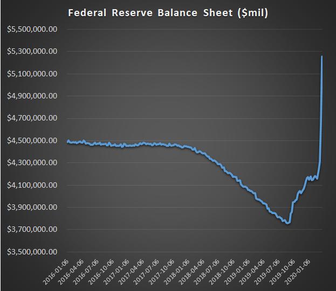336x291 pixels.
Task: Select the 2017-01-06 x-axis date label
Action: click(x=117, y=270)
